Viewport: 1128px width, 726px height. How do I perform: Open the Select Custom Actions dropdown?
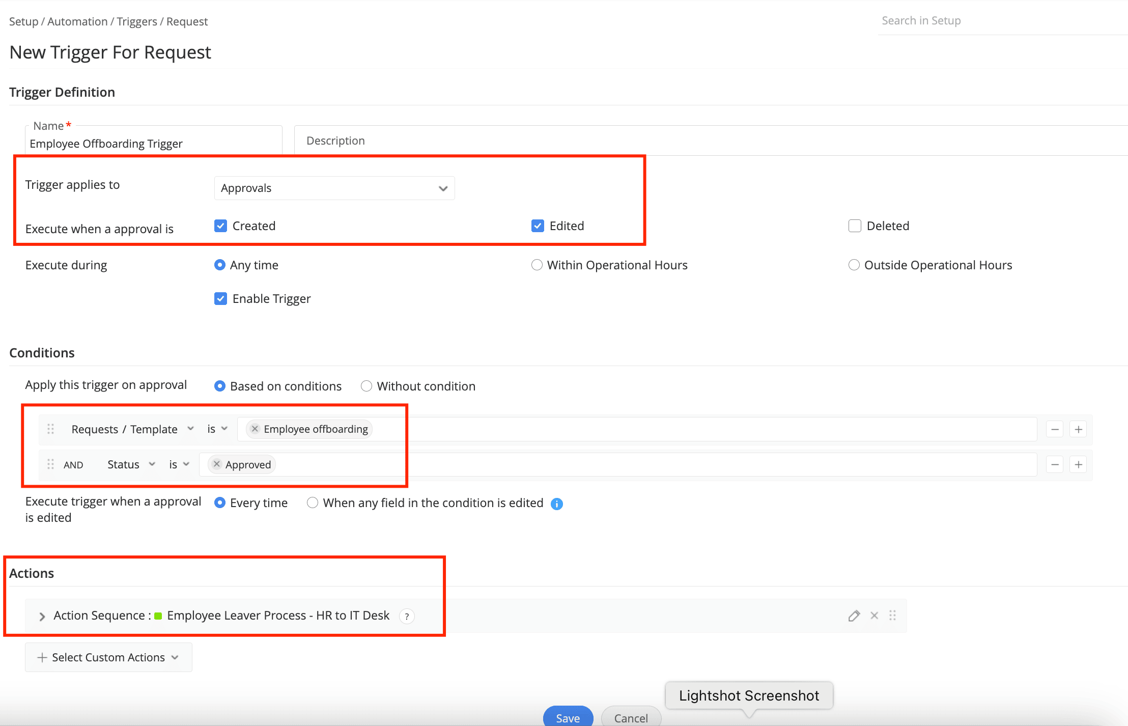[108, 657]
